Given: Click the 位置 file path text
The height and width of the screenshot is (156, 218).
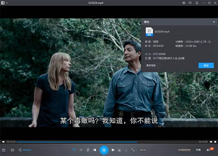Looking at the screenshot, I should coord(165,58).
